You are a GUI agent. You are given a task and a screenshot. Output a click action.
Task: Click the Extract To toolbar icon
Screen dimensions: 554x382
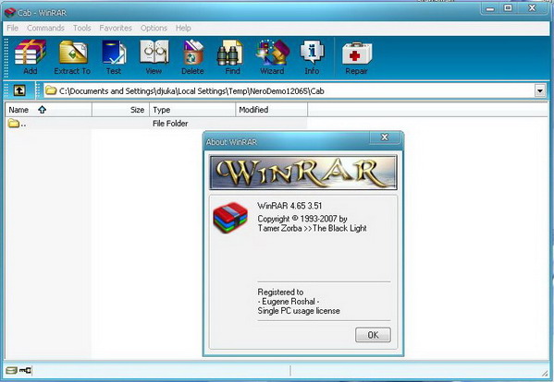72,57
